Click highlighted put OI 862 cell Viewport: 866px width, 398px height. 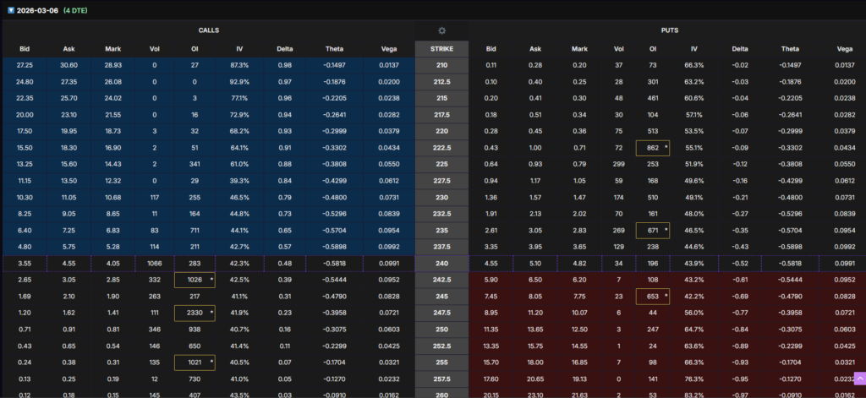652,147
